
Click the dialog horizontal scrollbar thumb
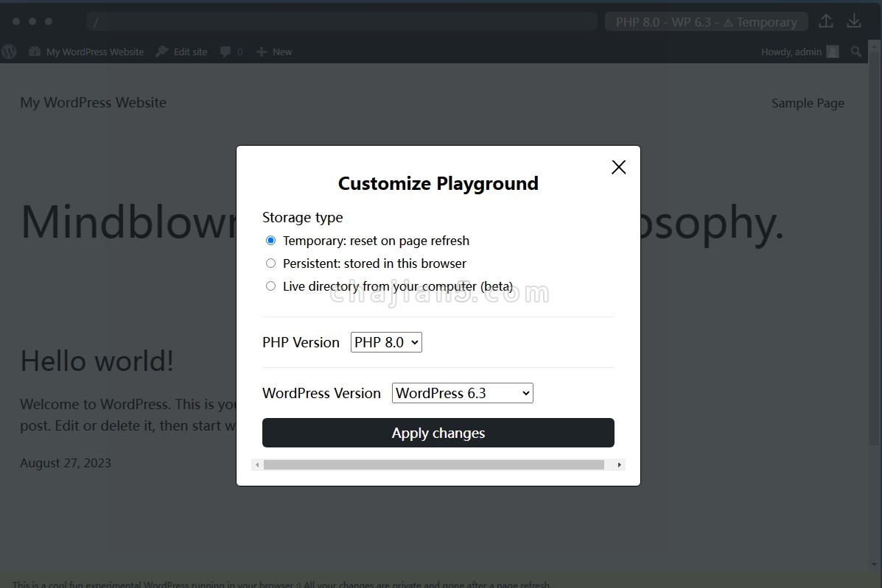434,465
